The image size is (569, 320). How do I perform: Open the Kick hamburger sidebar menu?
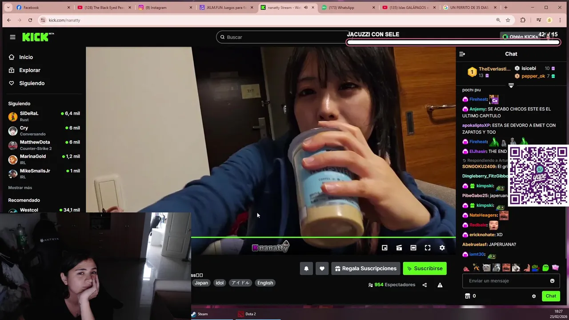coord(12,37)
